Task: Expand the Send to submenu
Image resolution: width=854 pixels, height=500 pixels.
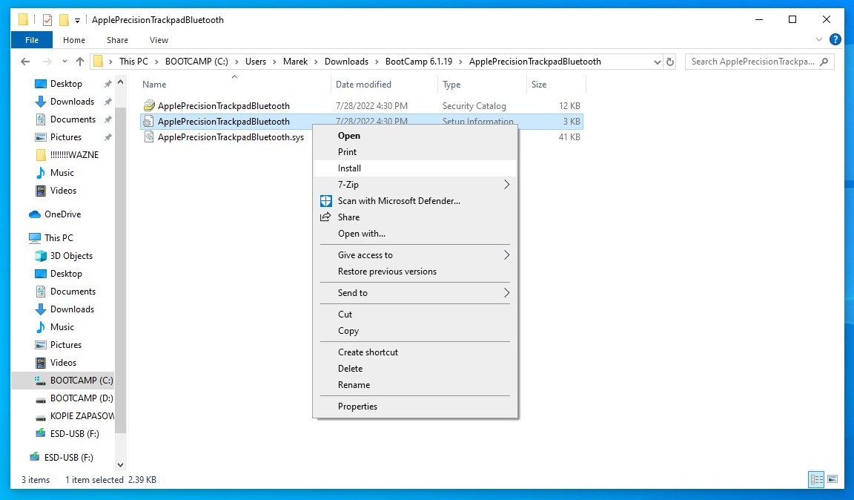Action: coord(506,293)
